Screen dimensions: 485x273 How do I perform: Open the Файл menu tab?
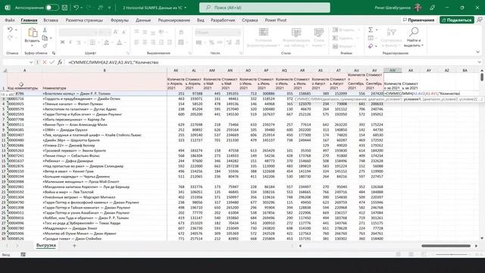(x=10, y=20)
